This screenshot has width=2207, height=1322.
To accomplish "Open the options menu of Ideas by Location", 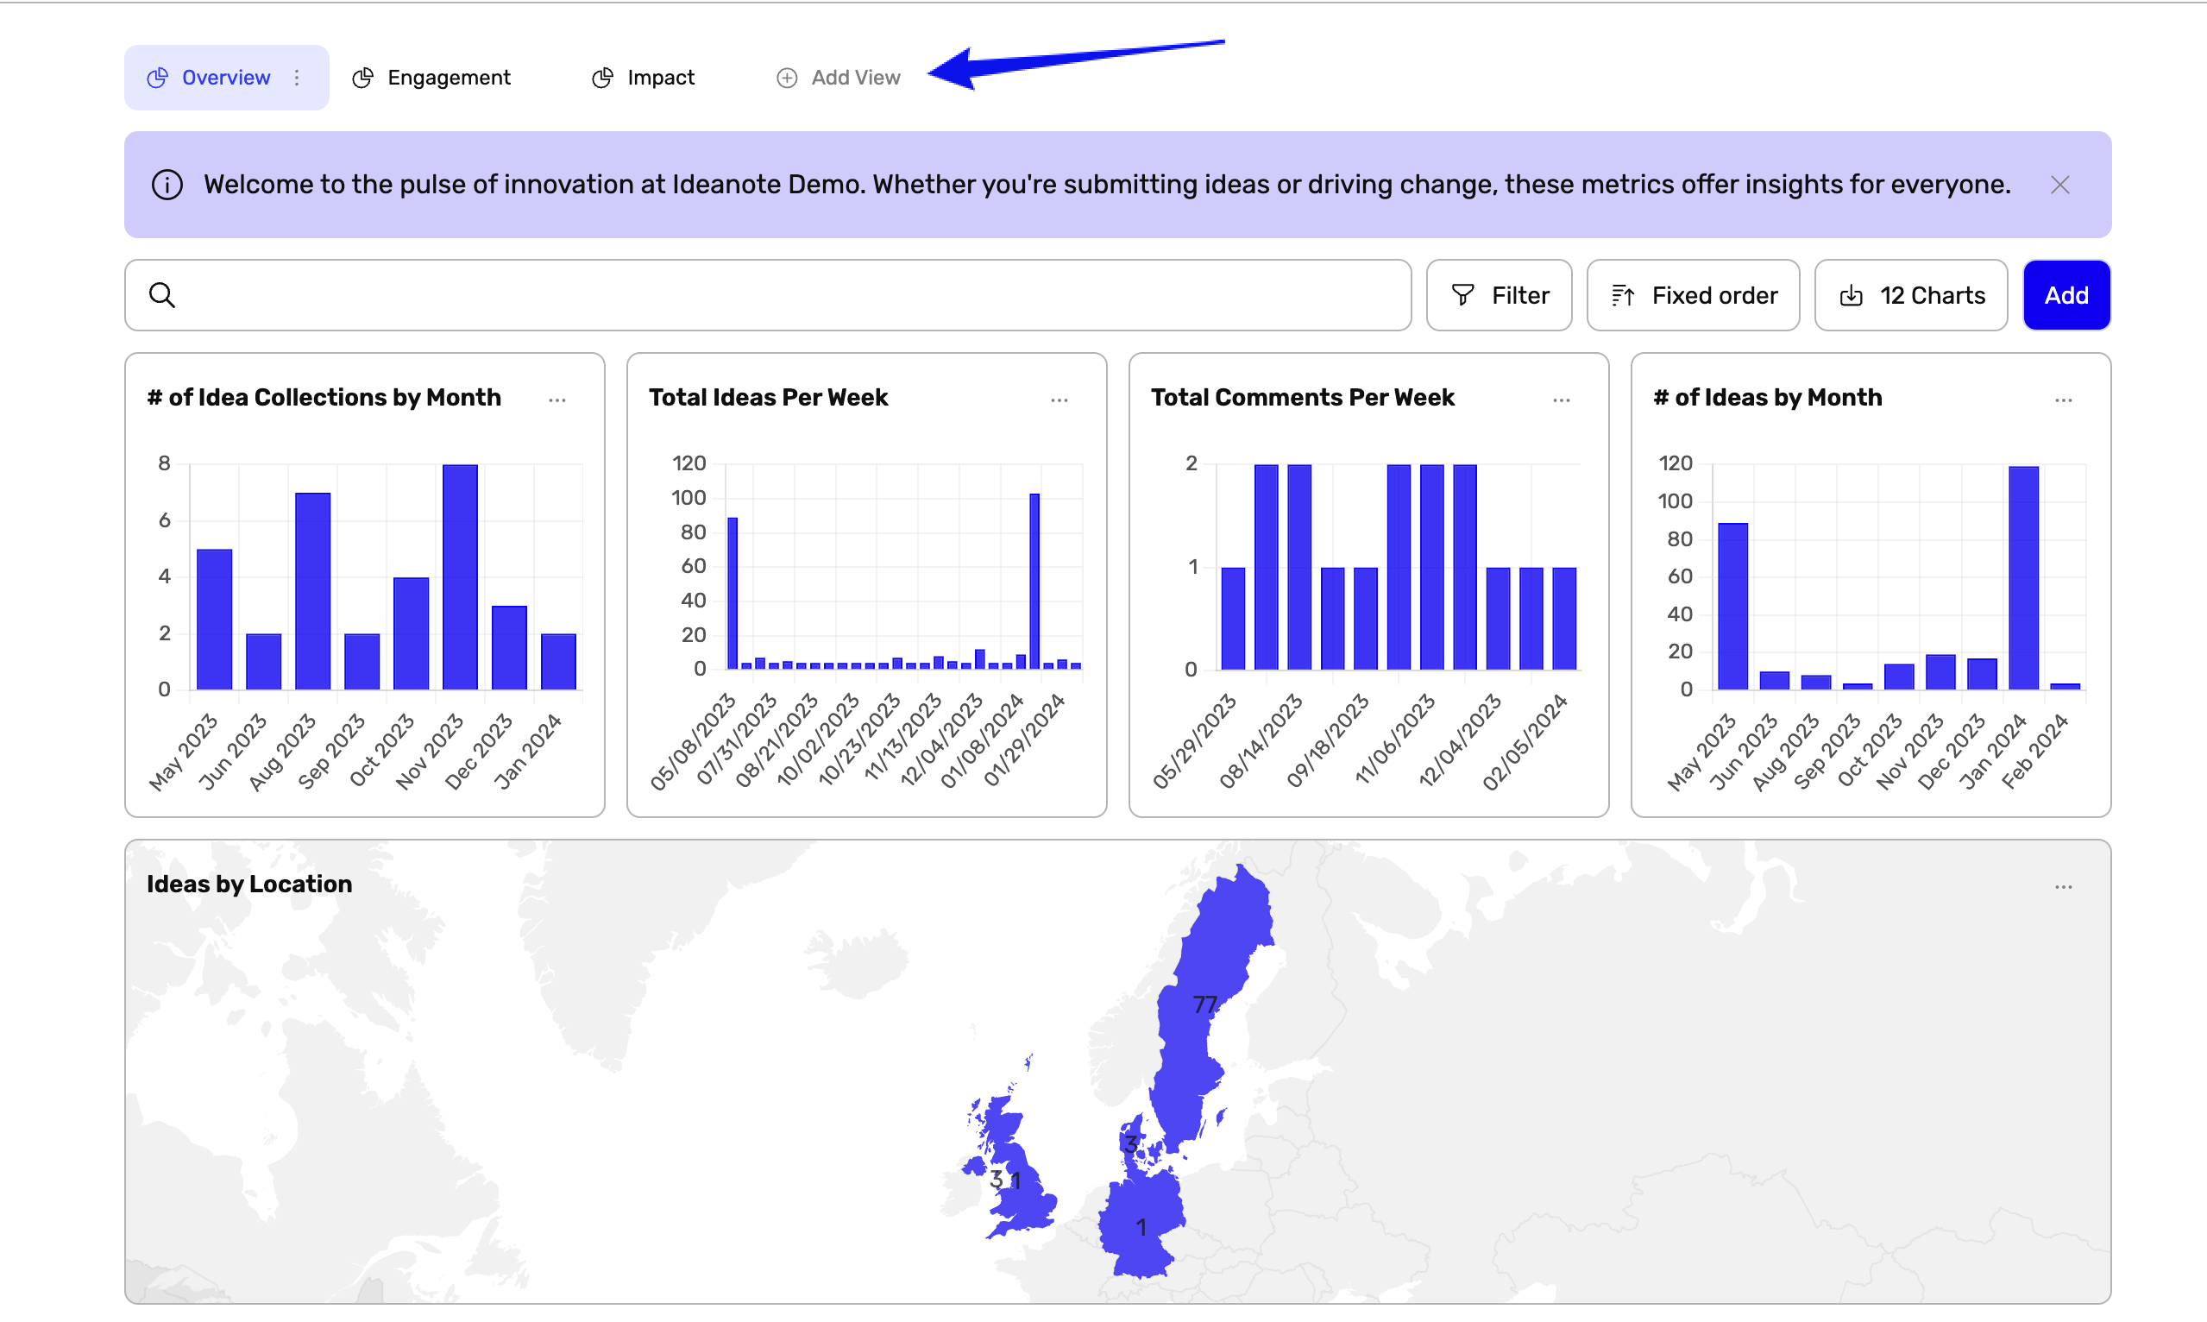I will [2065, 886].
